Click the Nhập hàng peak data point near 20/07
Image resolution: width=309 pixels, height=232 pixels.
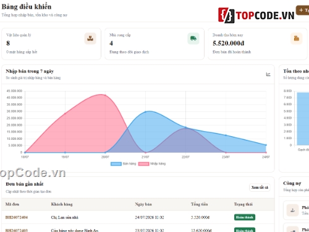pyautogui.click(x=105, y=95)
